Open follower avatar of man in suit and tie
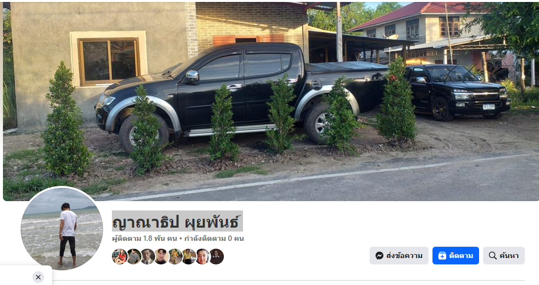This screenshot has width=539, height=285. 147,257
